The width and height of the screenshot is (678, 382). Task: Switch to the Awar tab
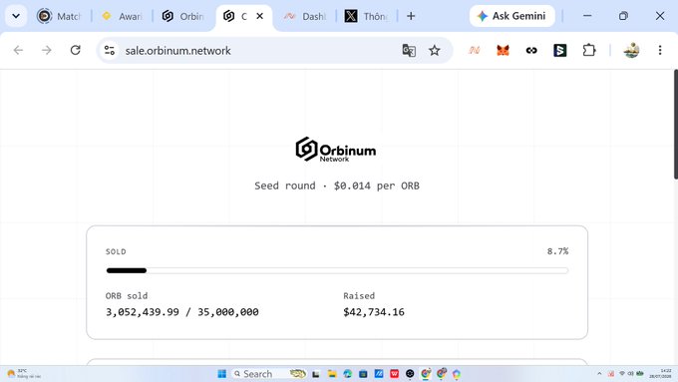click(122, 16)
